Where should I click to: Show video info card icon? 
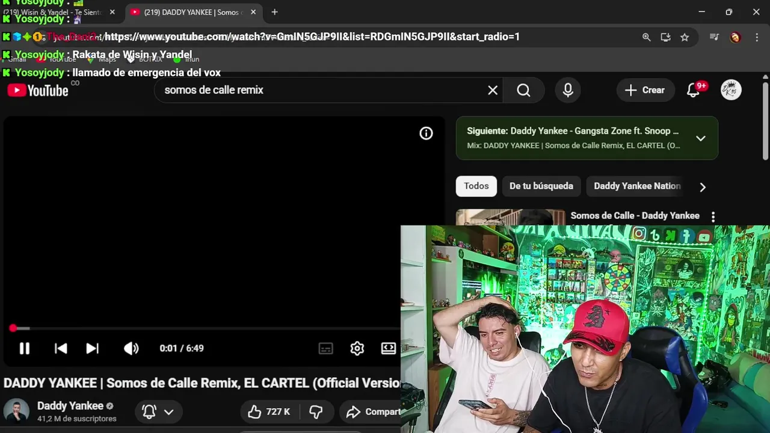(426, 134)
